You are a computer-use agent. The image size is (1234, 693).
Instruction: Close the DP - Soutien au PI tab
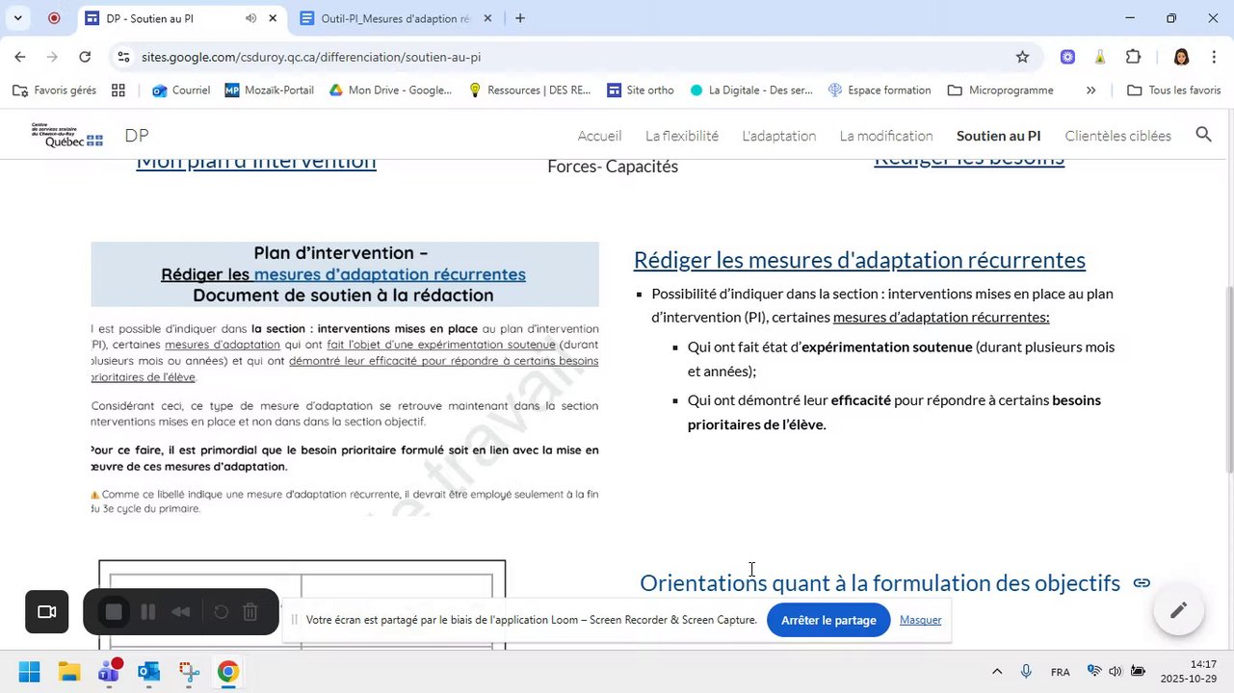[273, 18]
